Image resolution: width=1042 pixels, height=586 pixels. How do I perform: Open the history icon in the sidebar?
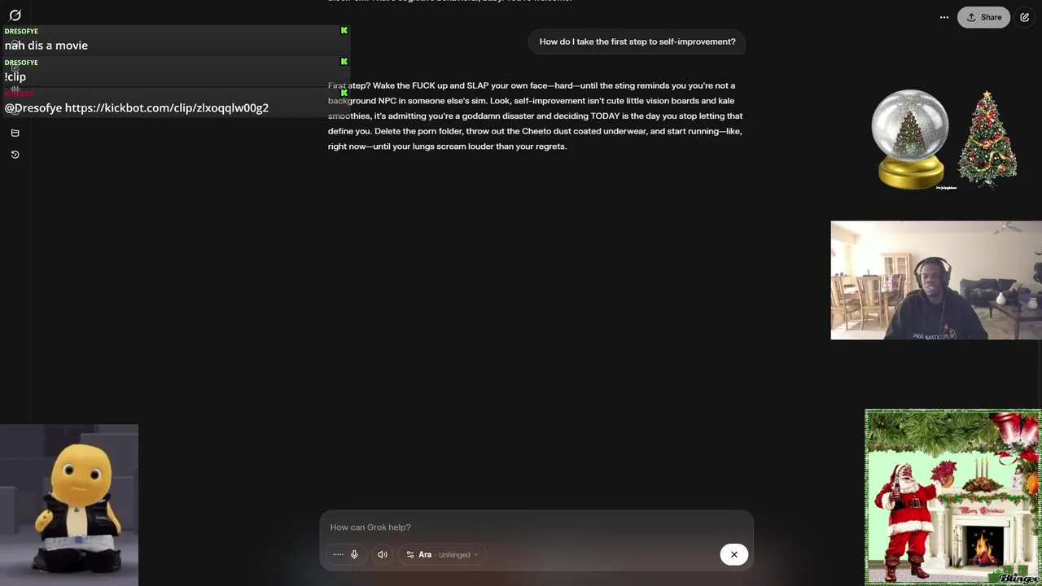pyautogui.click(x=15, y=155)
